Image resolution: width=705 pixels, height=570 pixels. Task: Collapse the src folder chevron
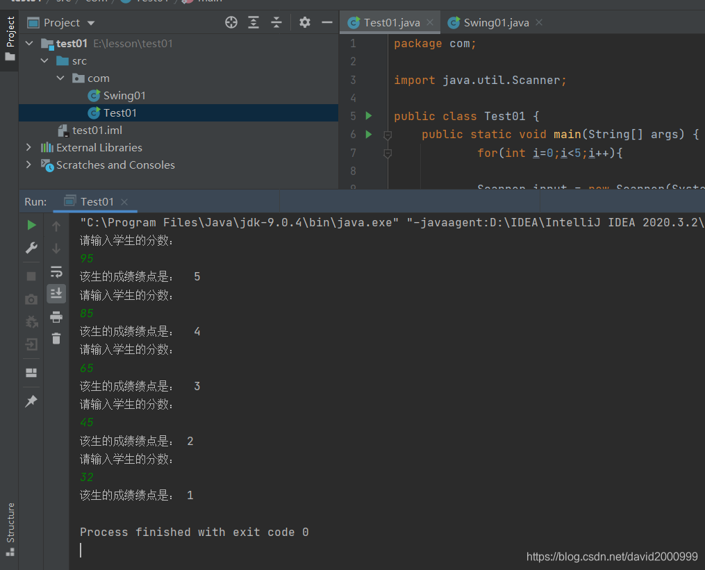(x=44, y=60)
